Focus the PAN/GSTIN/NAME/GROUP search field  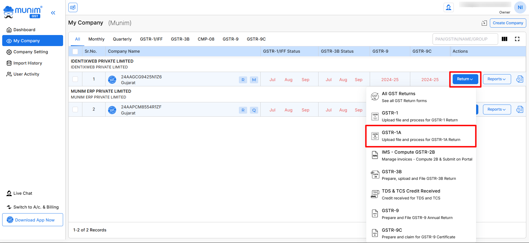click(465, 39)
